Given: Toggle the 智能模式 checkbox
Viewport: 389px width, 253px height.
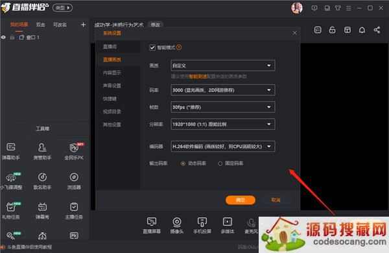Looking at the screenshot, I should click(x=152, y=47).
